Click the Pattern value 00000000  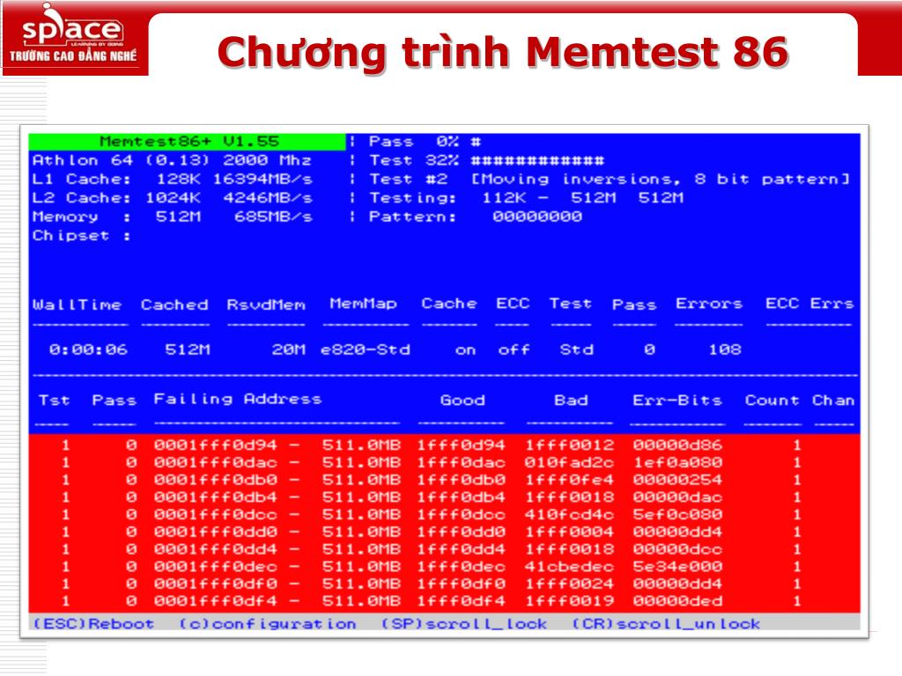(537, 217)
